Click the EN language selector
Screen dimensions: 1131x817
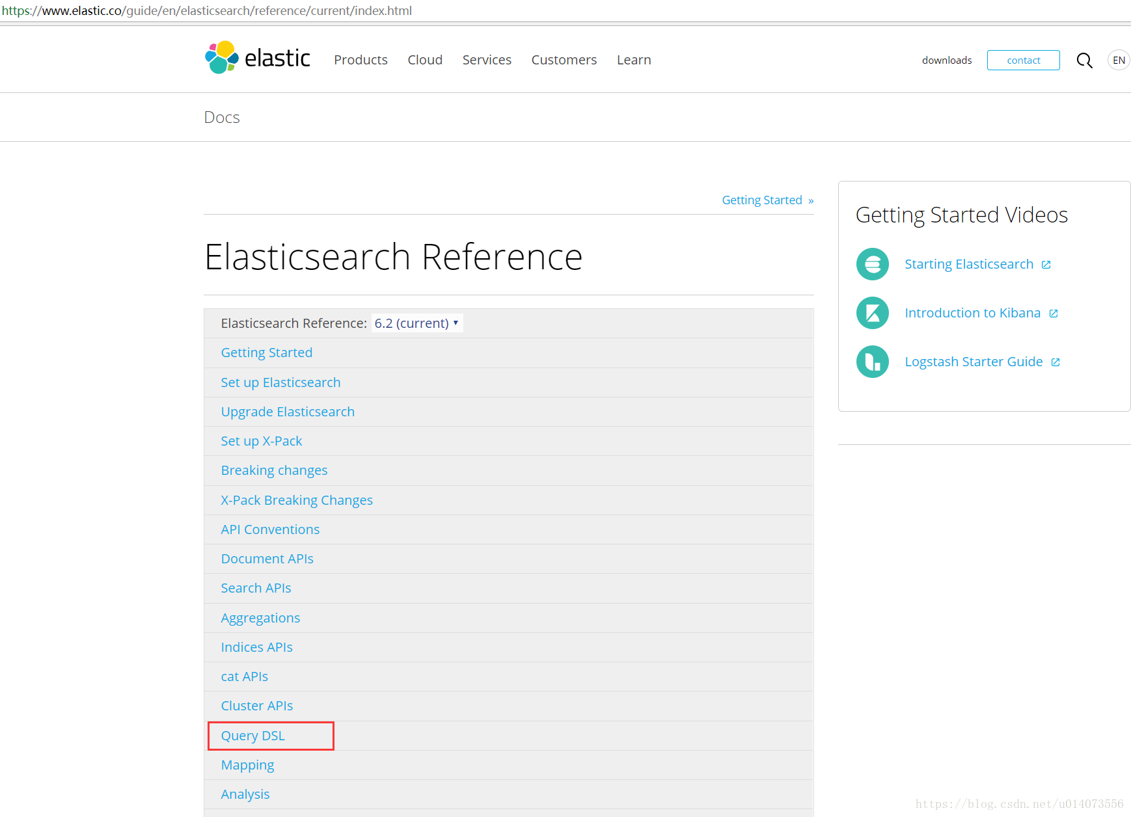(x=1119, y=60)
